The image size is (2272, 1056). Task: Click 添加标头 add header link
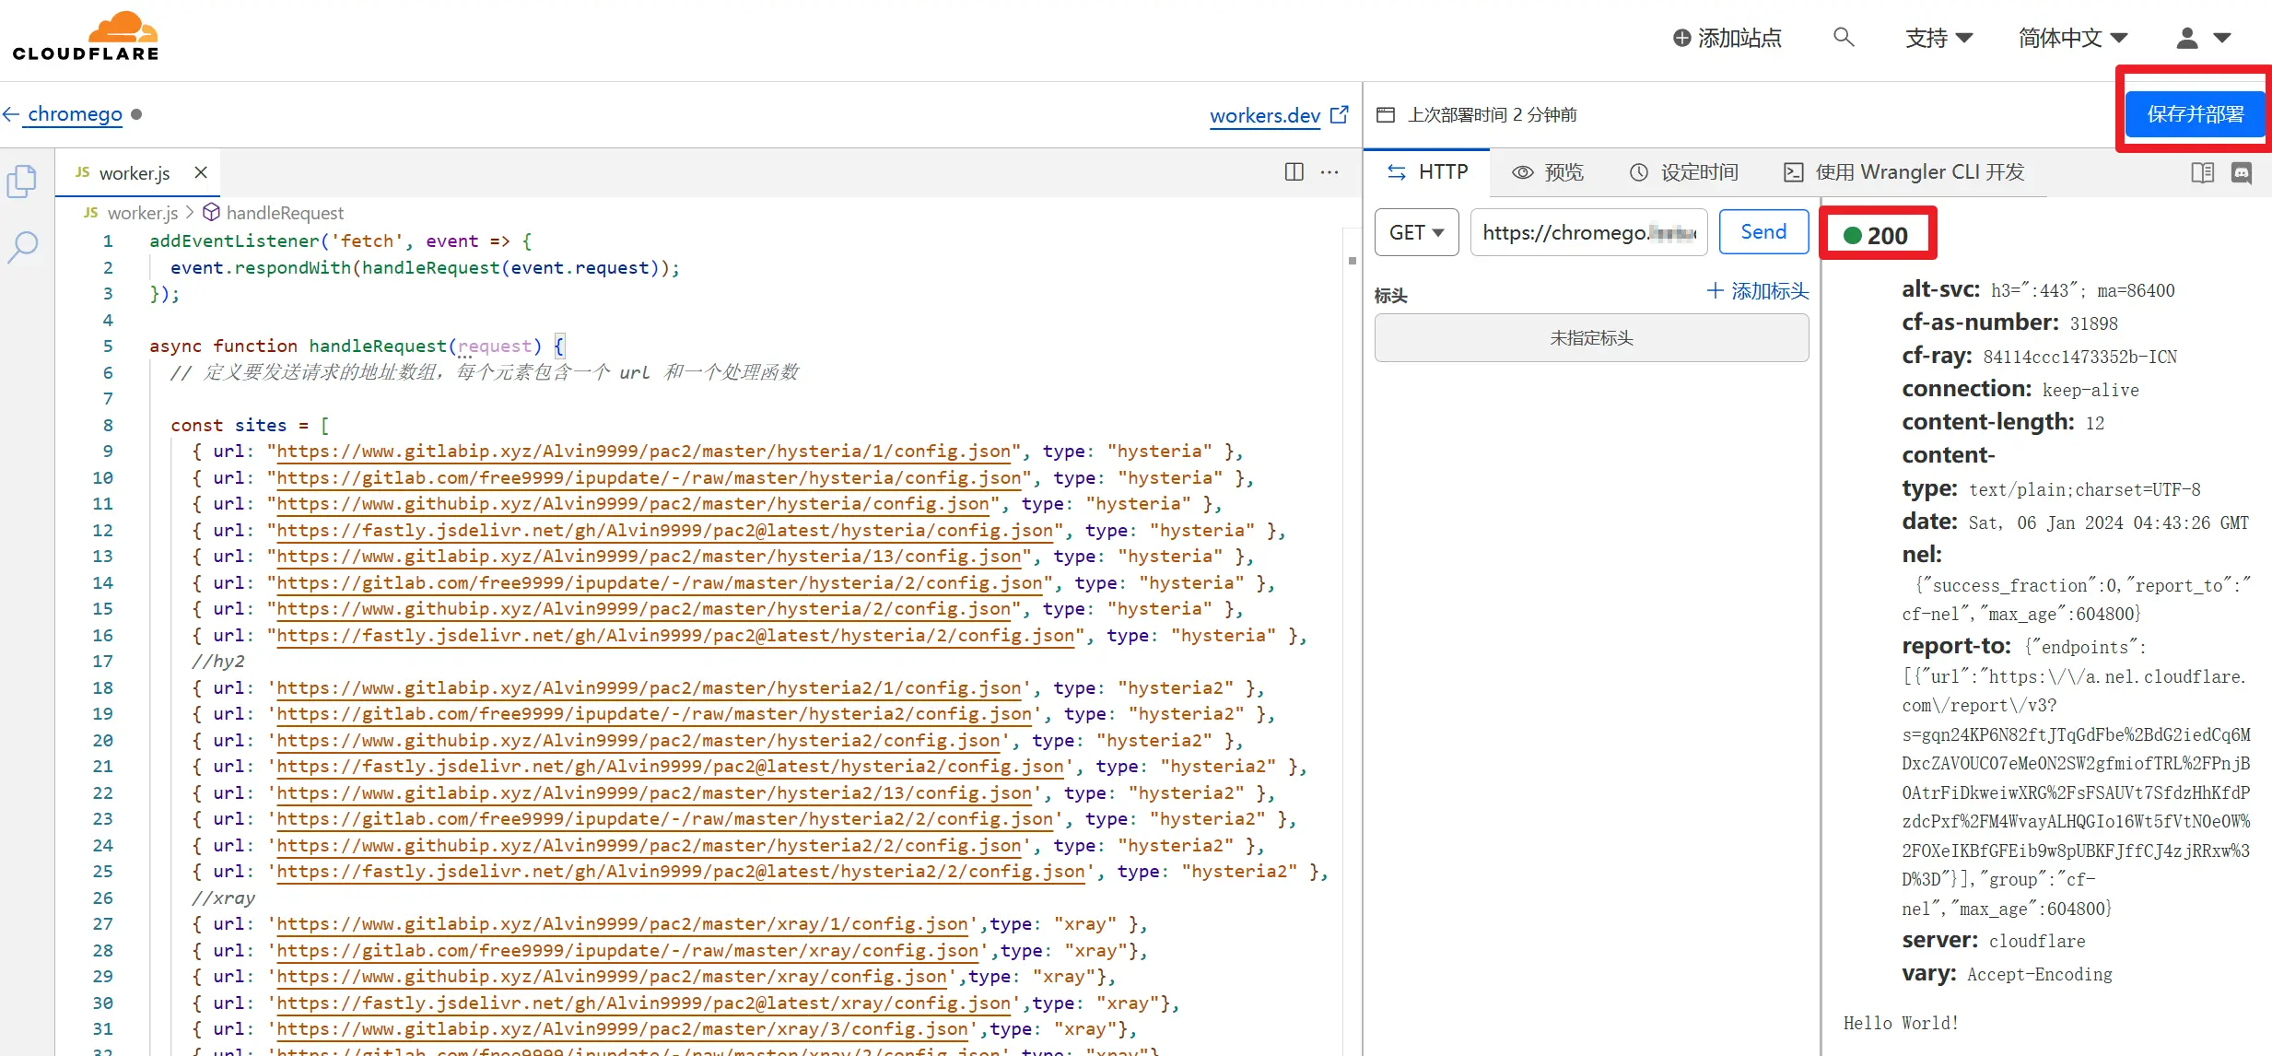coord(1758,291)
